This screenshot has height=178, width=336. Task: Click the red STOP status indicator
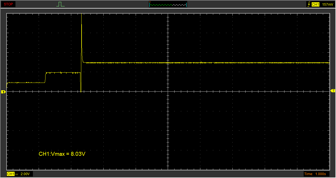coord(8,4)
